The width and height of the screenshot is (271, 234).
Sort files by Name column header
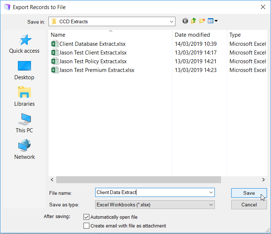(x=58, y=35)
